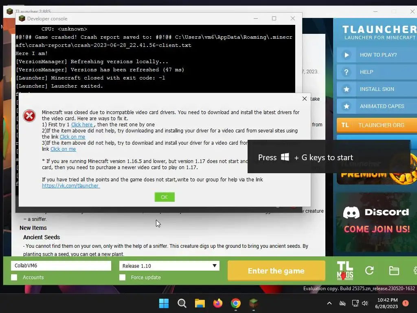
Task: Click the TLauncher taskbar icon
Action: click(253, 303)
